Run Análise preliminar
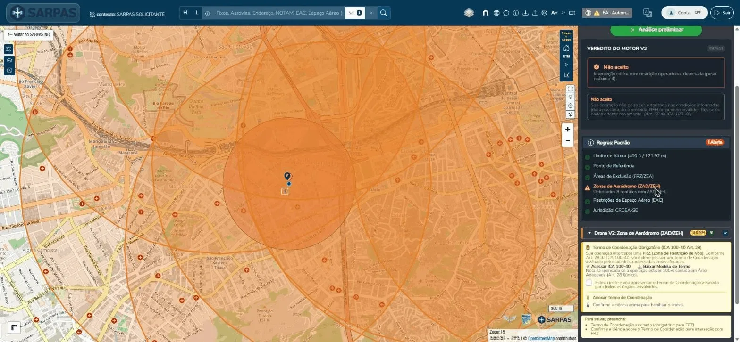The height and width of the screenshot is (342, 740). [x=656, y=30]
